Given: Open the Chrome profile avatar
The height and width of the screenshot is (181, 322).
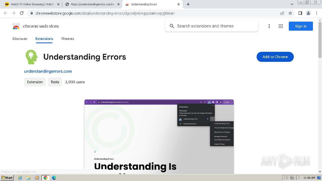Looking at the screenshot, I should tap(308, 13).
